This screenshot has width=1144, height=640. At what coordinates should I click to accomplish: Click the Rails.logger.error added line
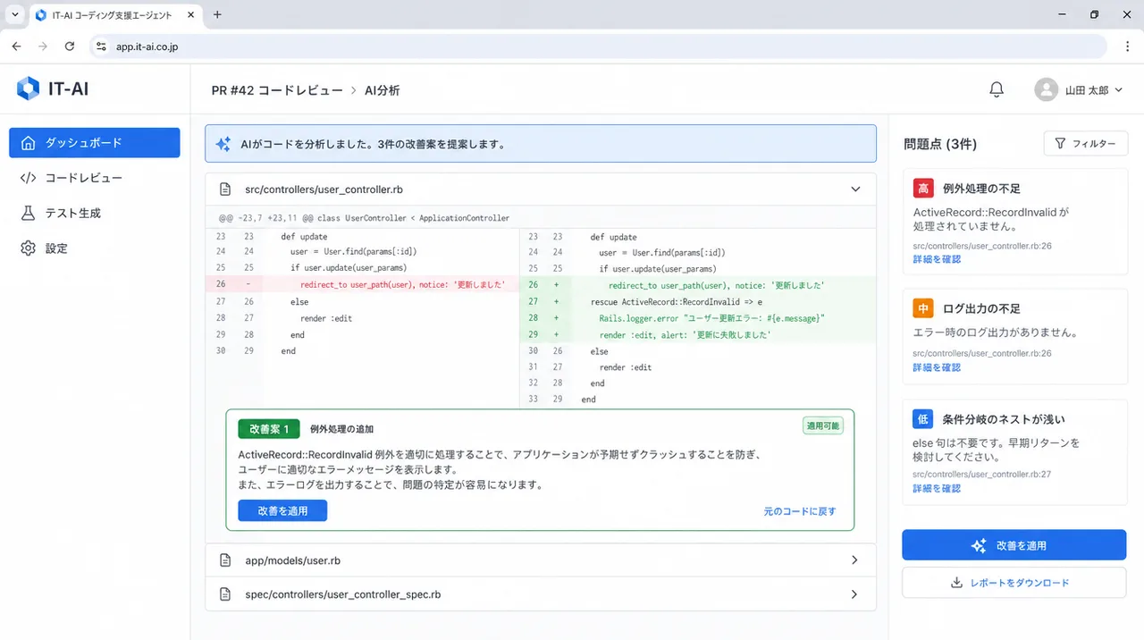point(698,318)
